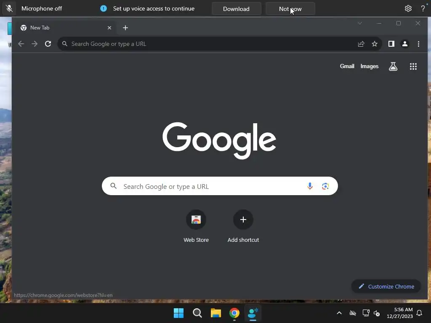Viewport: 431px width, 323px height.
Task: Open taskbar Search magnifier
Action: tap(197, 313)
